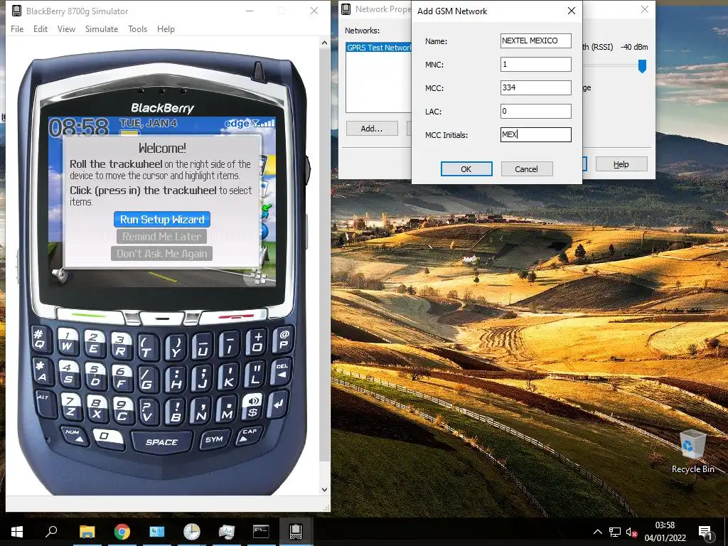
Task: Click BlackBerry Simulator taskbar icon
Action: (x=296, y=531)
